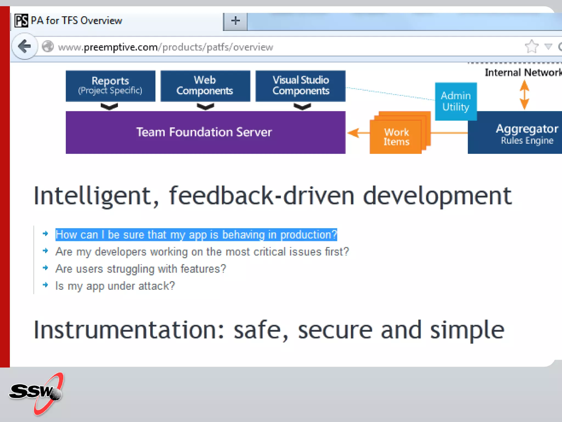Open the bookmarks dropdown arrow beside star

(548, 46)
